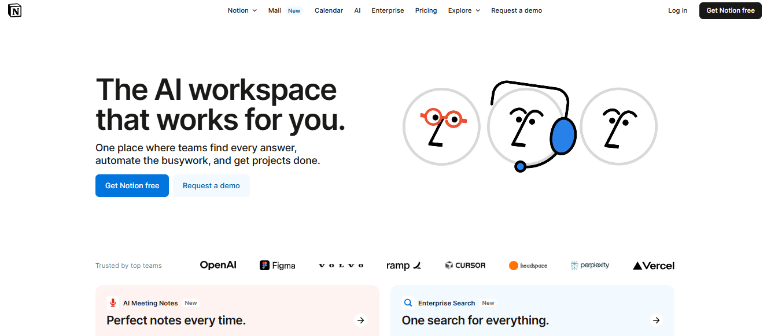This screenshot has height=336, width=767.
Task: Navigate to Enterprise
Action: pos(388,10)
